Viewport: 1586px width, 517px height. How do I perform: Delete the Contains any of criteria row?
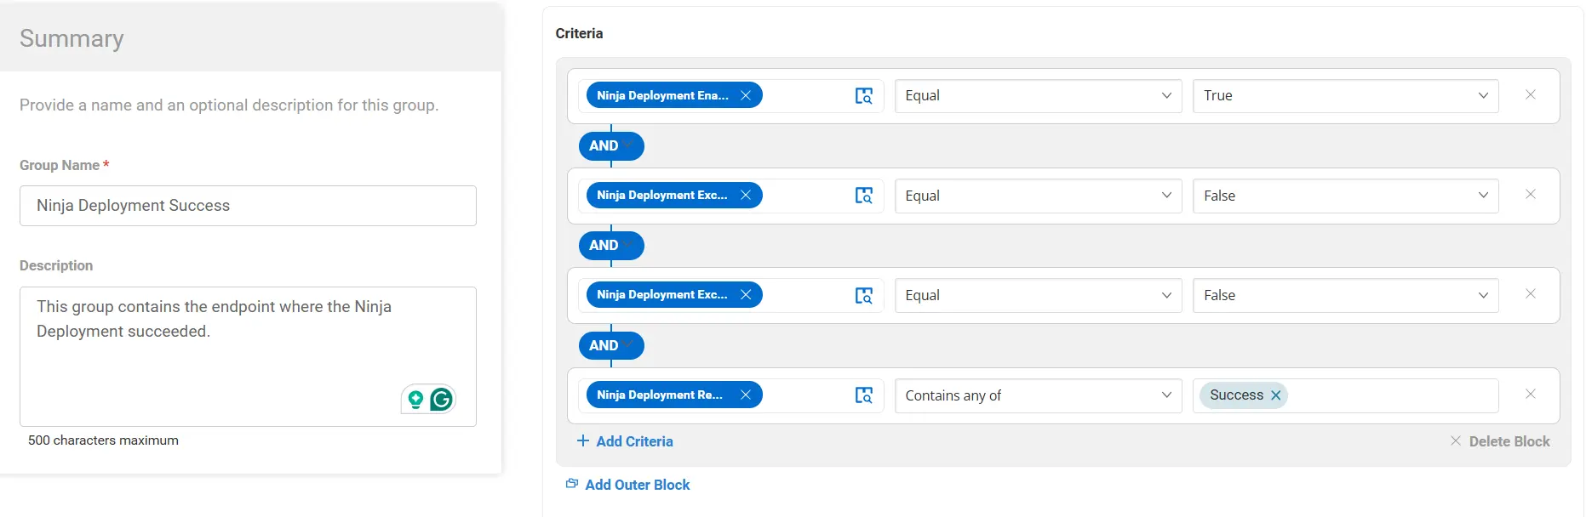[1530, 394]
